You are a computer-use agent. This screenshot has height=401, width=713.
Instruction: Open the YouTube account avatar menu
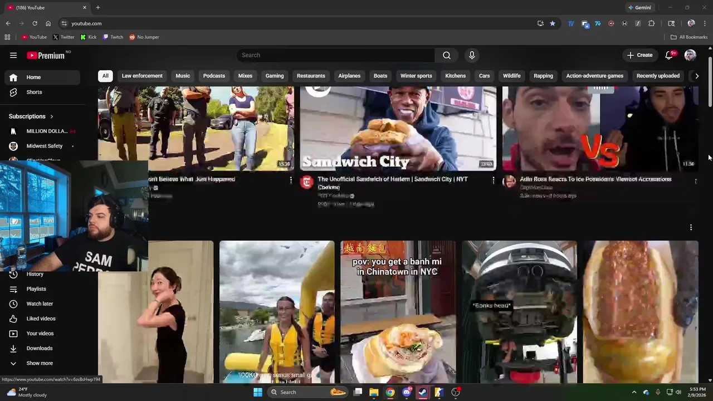point(690,55)
